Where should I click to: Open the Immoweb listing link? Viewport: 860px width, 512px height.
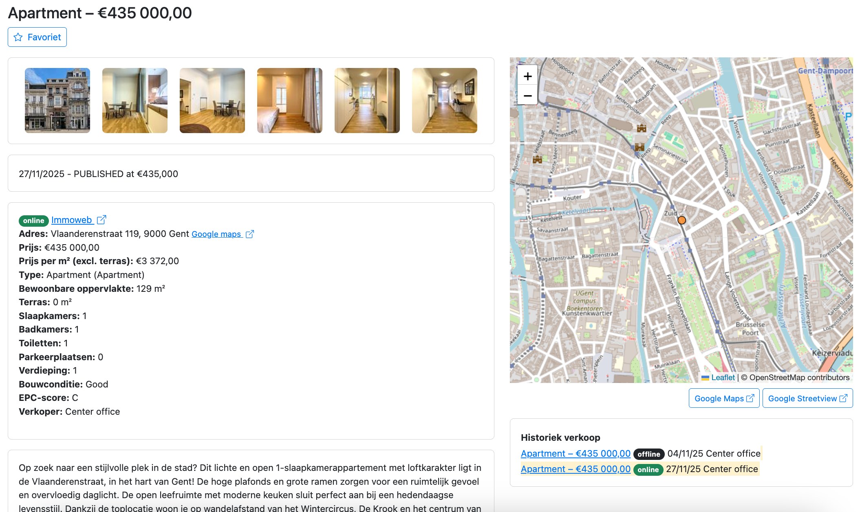click(72, 220)
